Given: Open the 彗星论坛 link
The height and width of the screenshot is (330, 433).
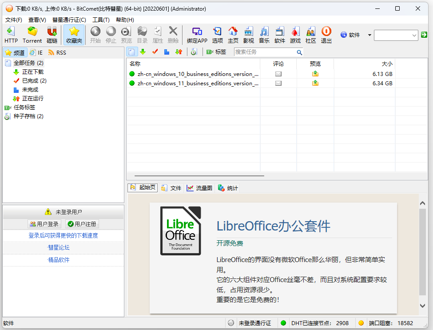Looking at the screenshot, I should pyautogui.click(x=59, y=247).
